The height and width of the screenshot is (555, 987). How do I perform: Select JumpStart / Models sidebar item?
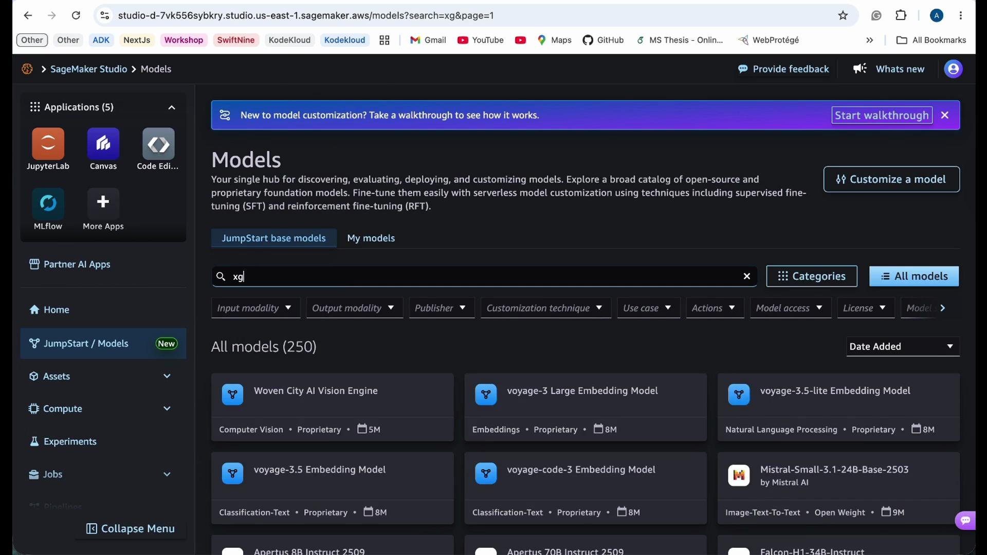pyautogui.click(x=103, y=343)
